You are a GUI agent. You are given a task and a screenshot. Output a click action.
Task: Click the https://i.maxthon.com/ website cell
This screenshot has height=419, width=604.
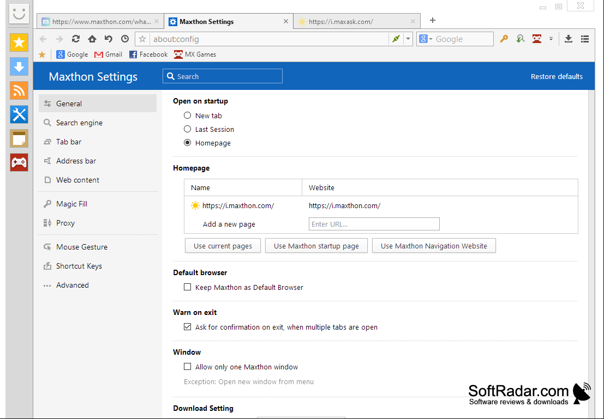click(344, 206)
